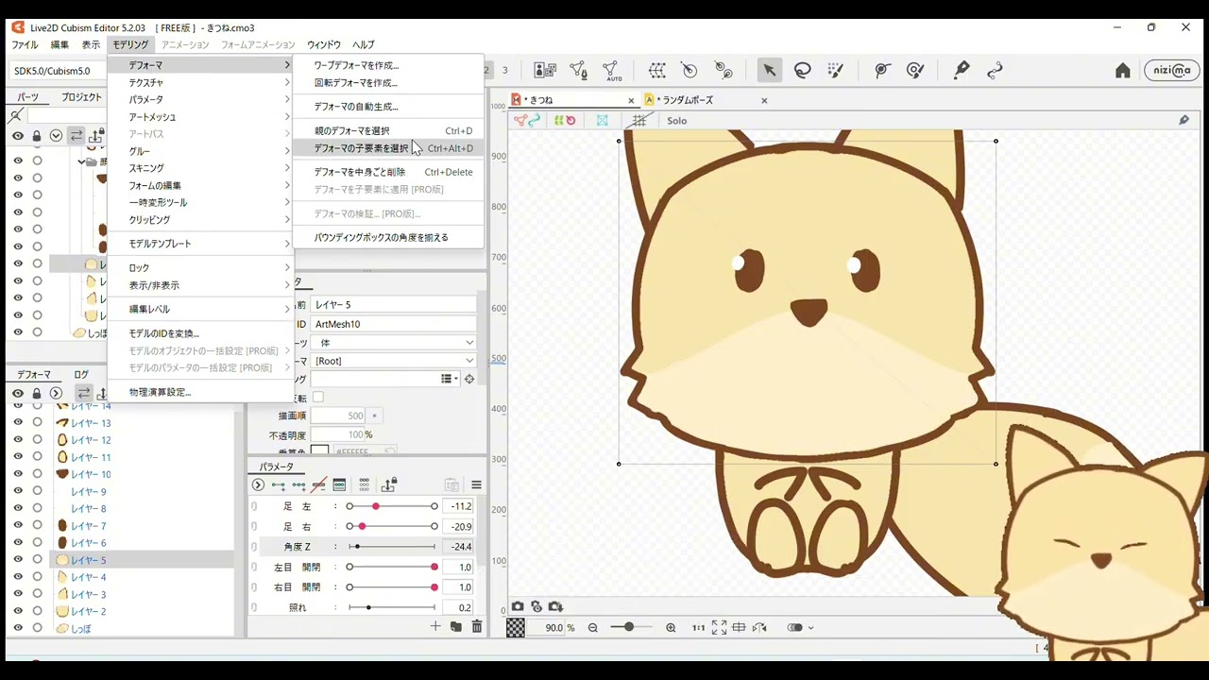This screenshot has height=680, width=1209.
Task: Create new parameter group folder icon
Action: 455,626
